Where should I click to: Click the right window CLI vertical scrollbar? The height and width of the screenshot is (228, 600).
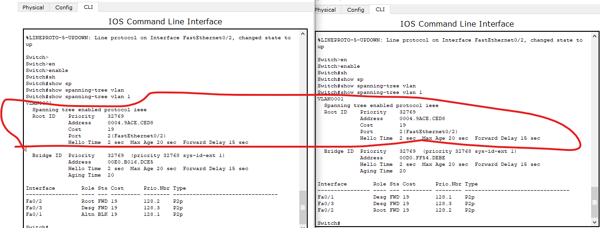coord(594,130)
